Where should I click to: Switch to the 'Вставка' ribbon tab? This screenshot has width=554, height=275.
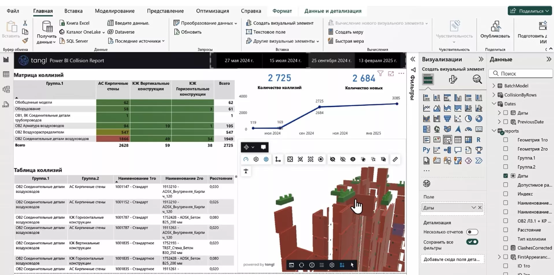(x=73, y=11)
